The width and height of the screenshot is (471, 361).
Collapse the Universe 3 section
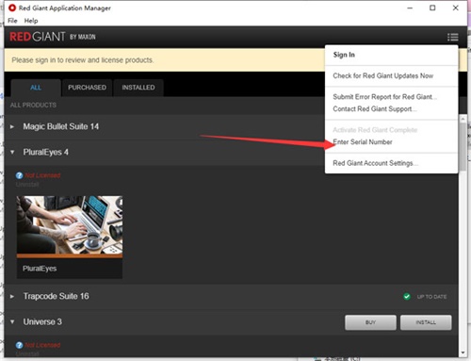click(12, 321)
